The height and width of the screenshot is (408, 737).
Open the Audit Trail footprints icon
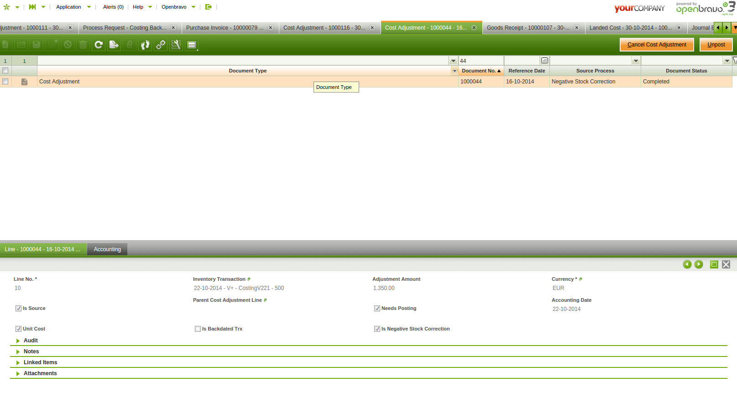pyautogui.click(x=145, y=45)
